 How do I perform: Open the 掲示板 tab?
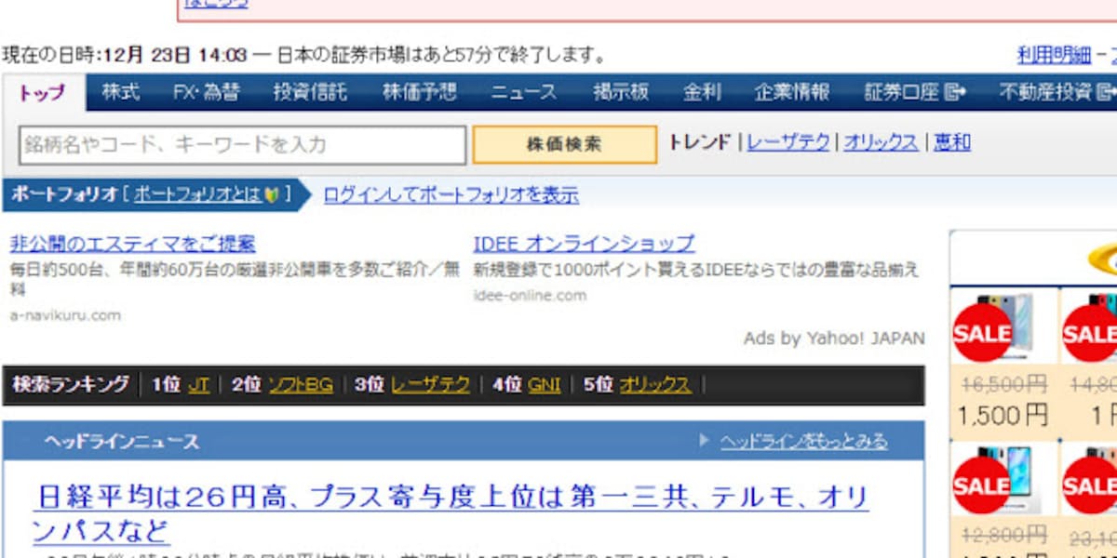[621, 93]
